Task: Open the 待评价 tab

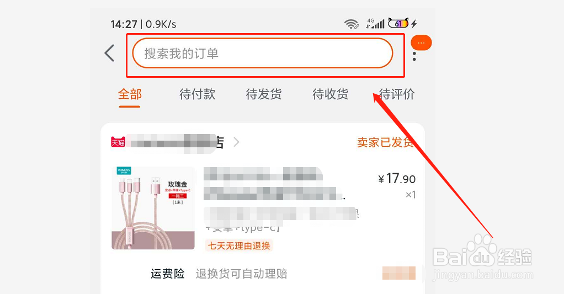Action: (x=397, y=94)
